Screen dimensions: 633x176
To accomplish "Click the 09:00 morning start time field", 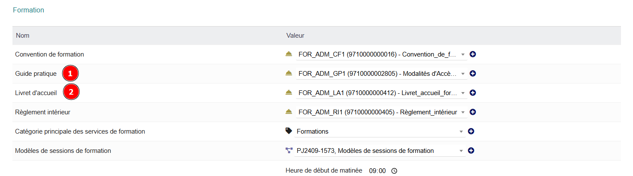I will click(377, 171).
